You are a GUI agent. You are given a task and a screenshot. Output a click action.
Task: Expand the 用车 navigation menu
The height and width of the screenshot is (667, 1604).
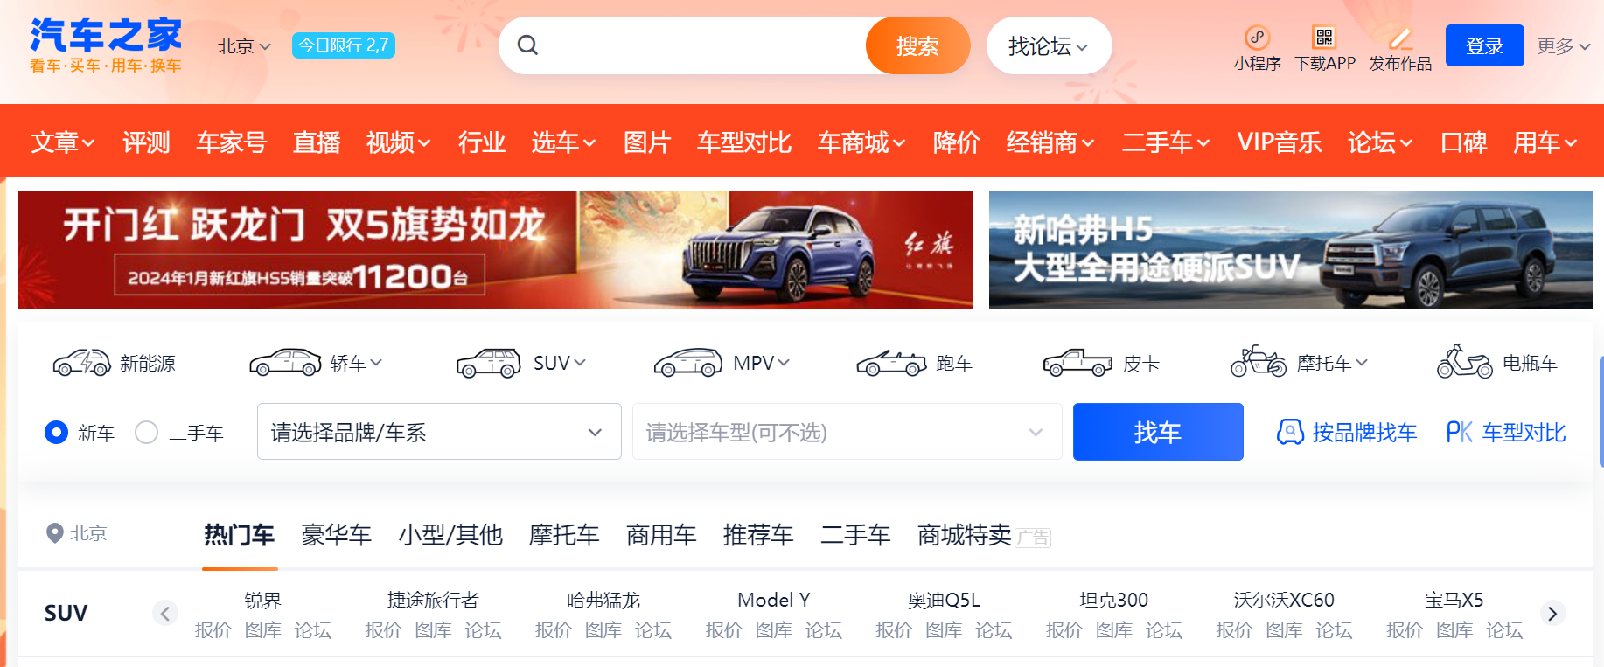(x=1545, y=142)
